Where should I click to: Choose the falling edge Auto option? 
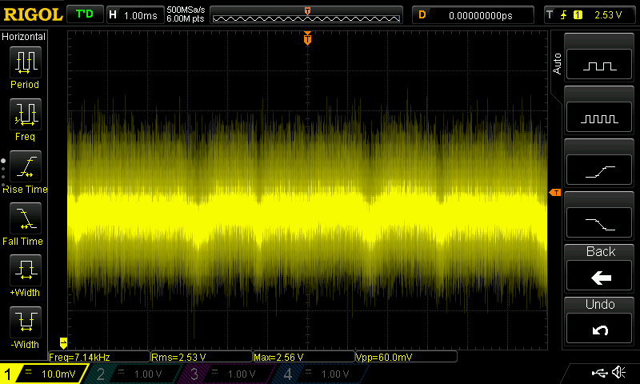[599, 222]
